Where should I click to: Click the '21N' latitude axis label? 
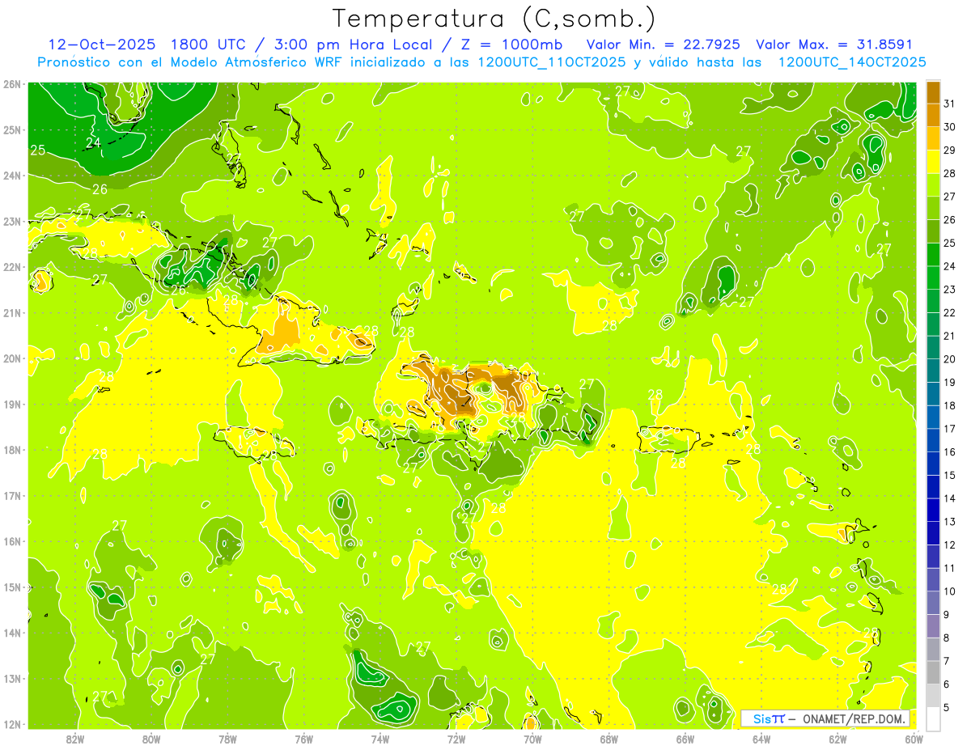[12, 312]
